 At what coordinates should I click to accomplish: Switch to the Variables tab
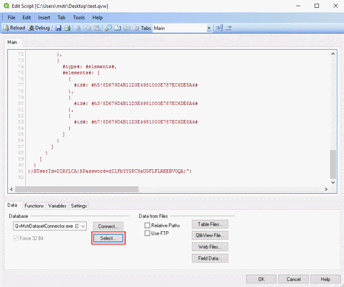click(57, 206)
